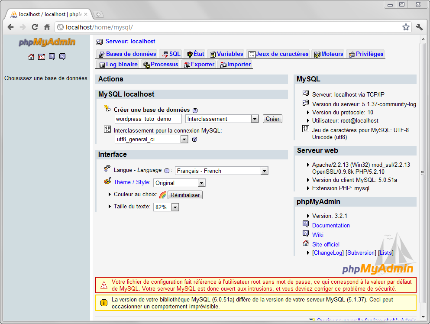
Task: Click the text "Utilisateur: root@localhost"
Action: (x=345, y=121)
